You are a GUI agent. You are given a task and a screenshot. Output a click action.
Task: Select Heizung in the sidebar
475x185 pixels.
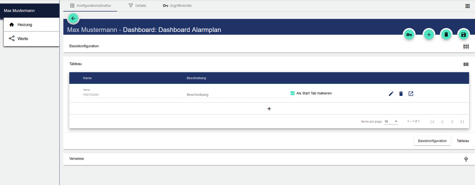coord(25,24)
